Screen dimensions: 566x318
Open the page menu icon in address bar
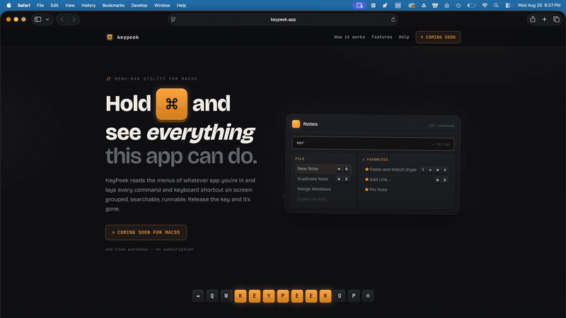click(x=173, y=20)
